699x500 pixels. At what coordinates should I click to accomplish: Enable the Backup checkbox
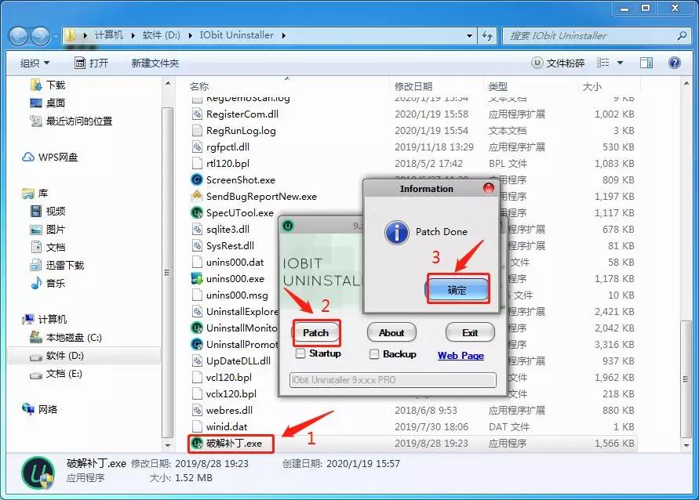click(374, 354)
